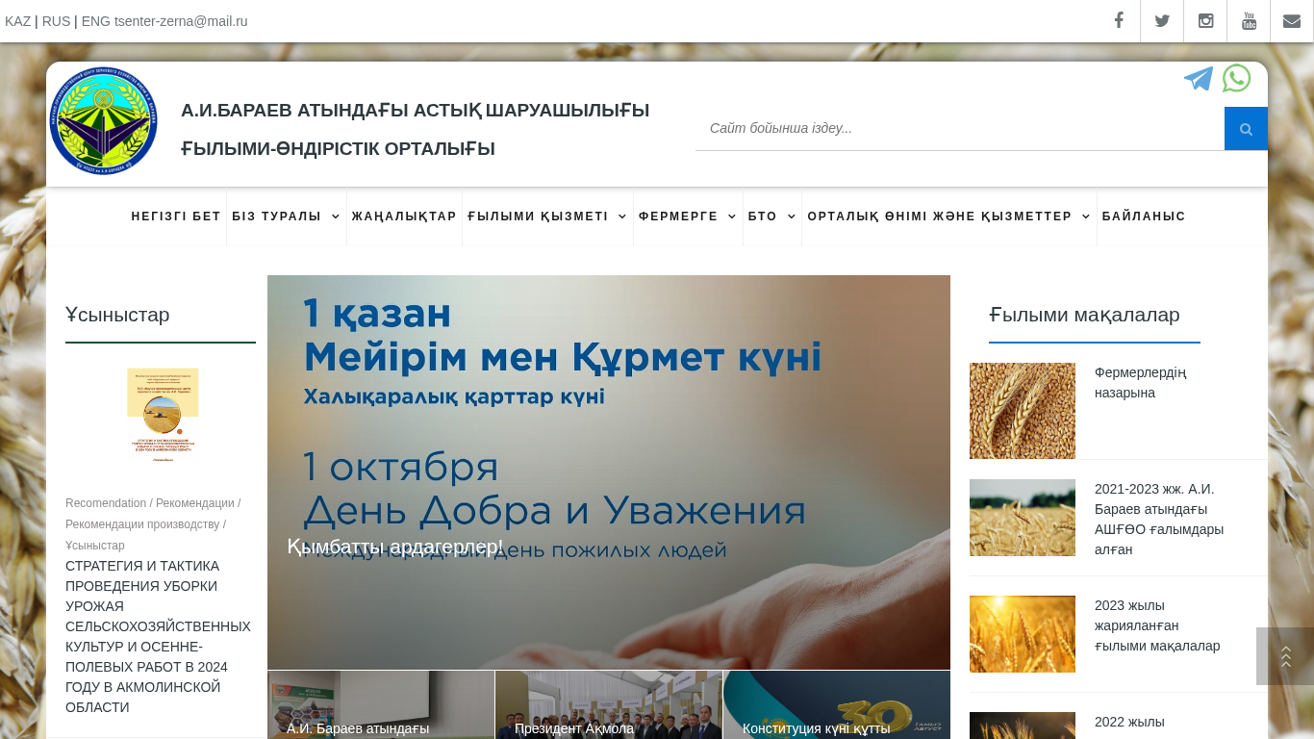Click the tsenter-zerna@mail.ru email address

click(181, 21)
